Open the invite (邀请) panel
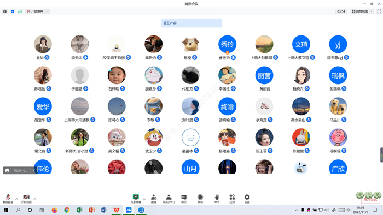Viewport: 383px width, 215px height. click(x=154, y=199)
